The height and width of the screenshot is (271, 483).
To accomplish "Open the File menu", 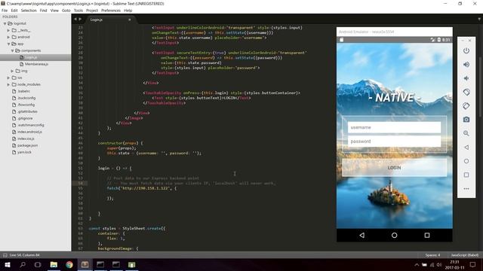I will [x=5, y=11].
